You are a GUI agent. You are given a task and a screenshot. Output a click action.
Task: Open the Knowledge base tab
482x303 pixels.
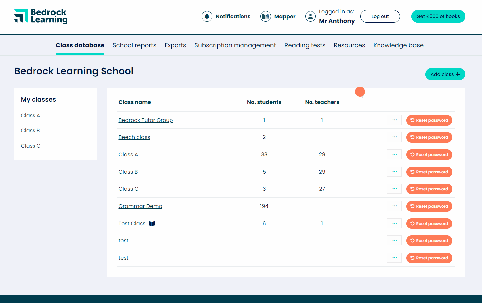click(398, 45)
